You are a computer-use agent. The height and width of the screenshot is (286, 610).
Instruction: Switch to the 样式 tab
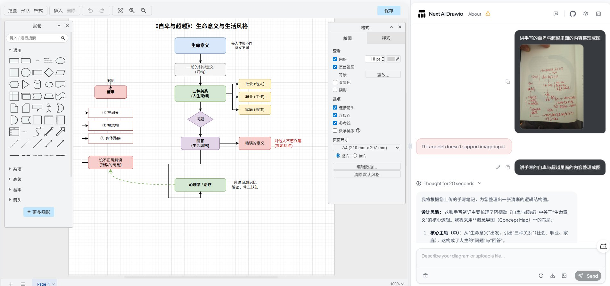coord(386,38)
